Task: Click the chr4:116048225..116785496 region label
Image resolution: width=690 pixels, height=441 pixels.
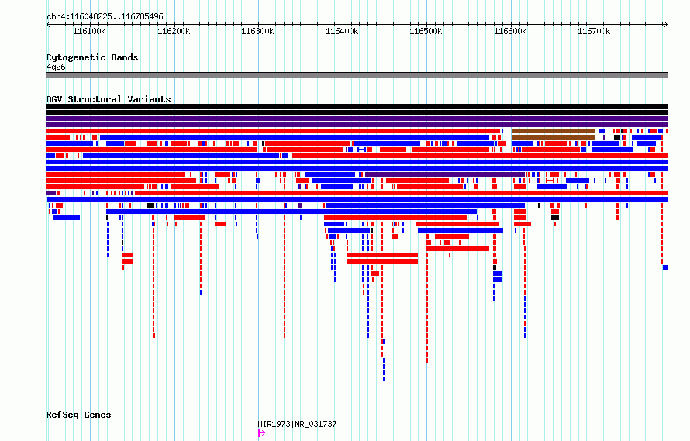Action: click(x=105, y=16)
